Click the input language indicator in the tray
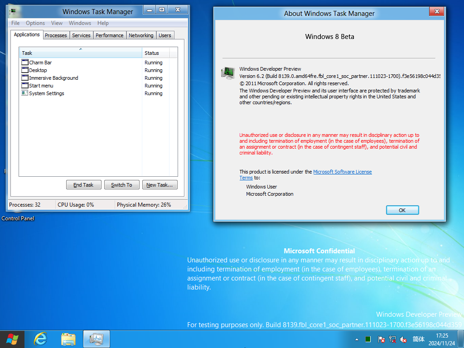This screenshot has height=348, width=464. pos(418,339)
